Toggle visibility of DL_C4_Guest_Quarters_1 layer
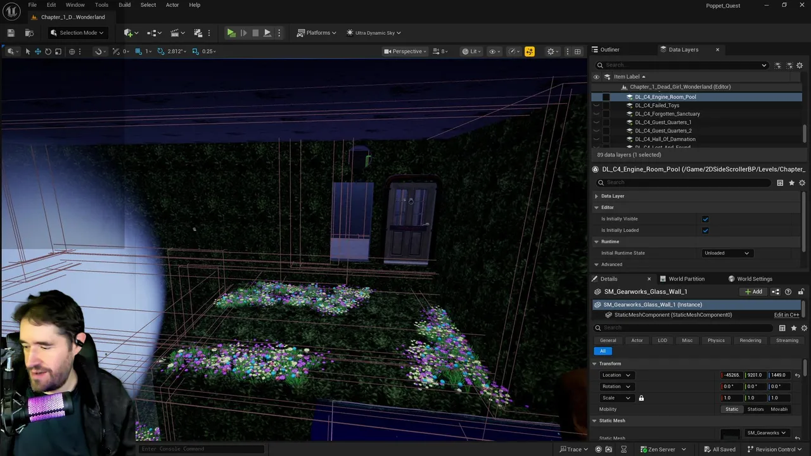811x456 pixels. [596, 122]
